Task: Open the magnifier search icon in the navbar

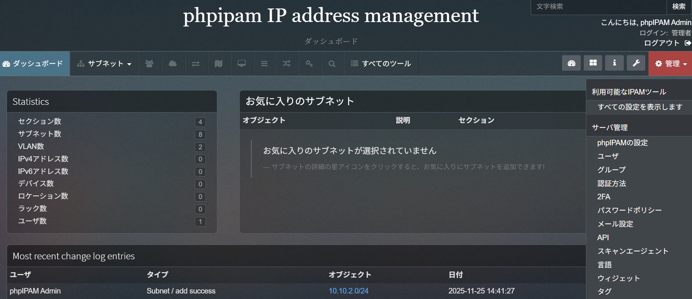Action: pos(332,64)
